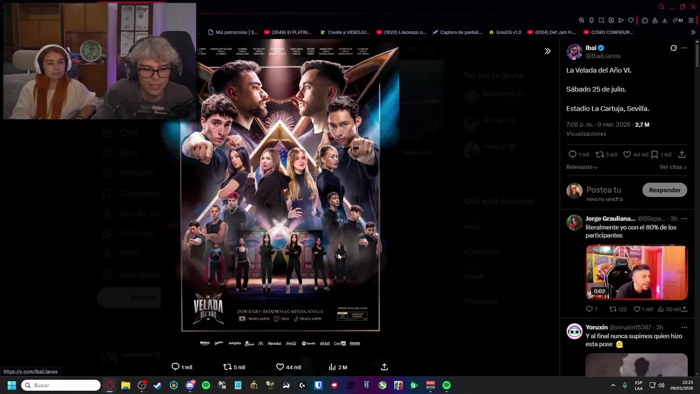Click the taskbar Buscar search box
This screenshot has height=394, width=700.
(x=61, y=385)
